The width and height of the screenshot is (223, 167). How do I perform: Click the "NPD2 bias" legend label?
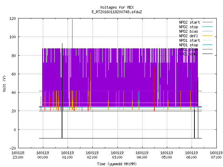(x=189, y=31)
